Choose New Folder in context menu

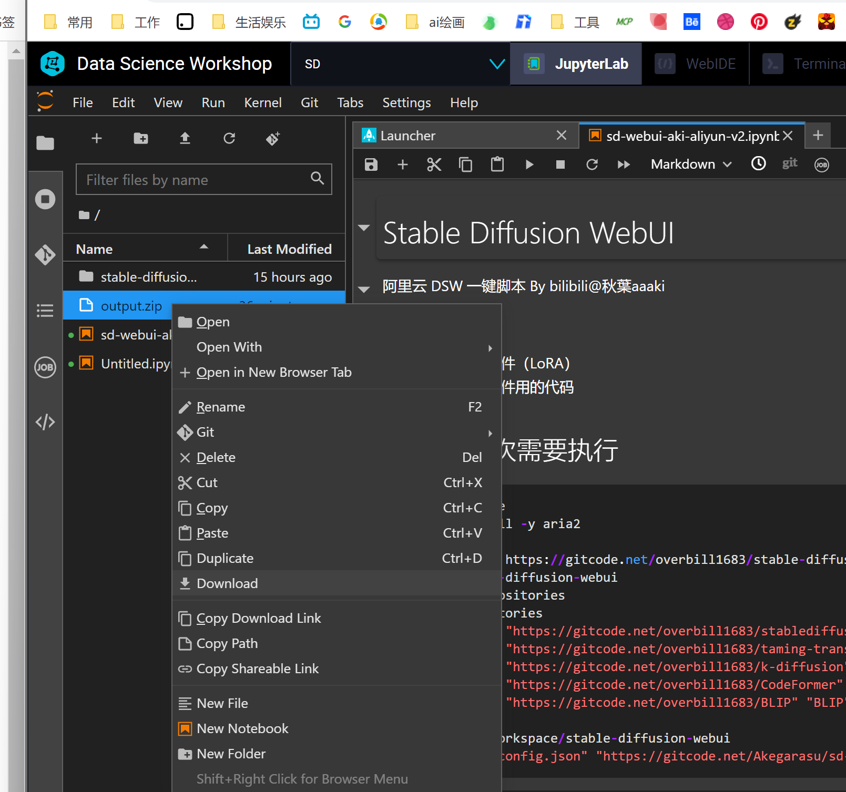click(x=337, y=754)
